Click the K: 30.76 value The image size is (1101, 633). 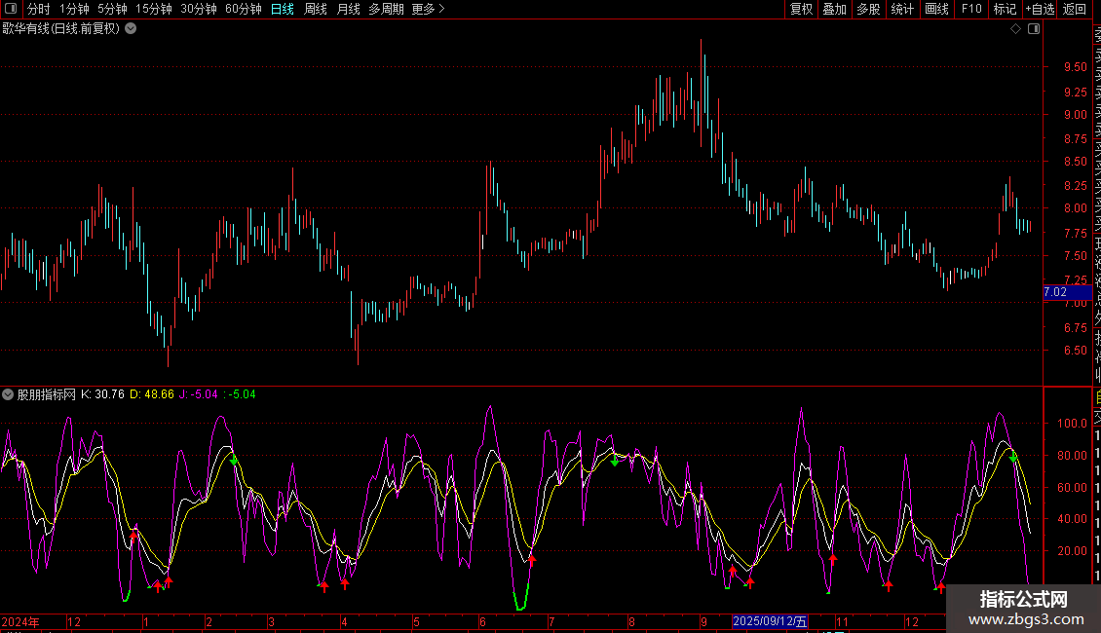pyautogui.click(x=102, y=394)
